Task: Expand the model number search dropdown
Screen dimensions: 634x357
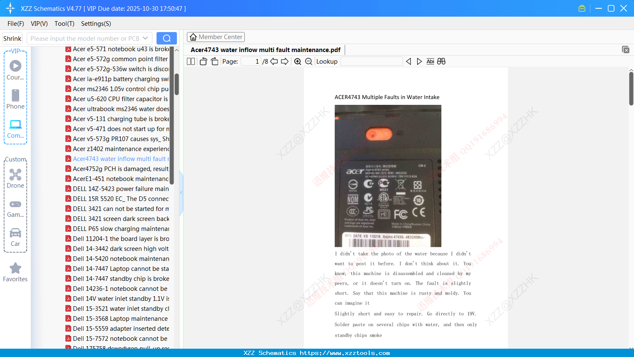Action: tap(145, 38)
